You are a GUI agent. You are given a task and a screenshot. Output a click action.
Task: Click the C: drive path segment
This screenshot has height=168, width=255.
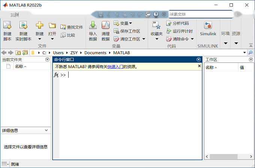tap(44, 53)
